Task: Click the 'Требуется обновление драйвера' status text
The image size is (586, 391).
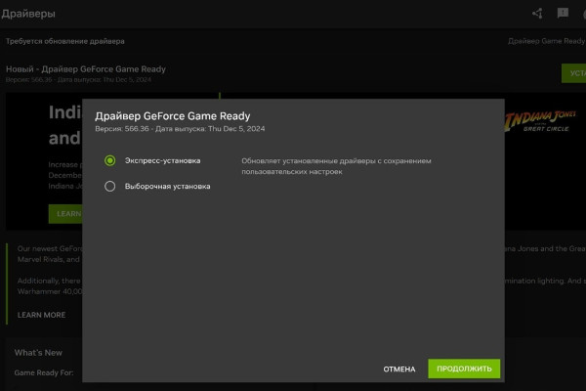Action: point(65,41)
